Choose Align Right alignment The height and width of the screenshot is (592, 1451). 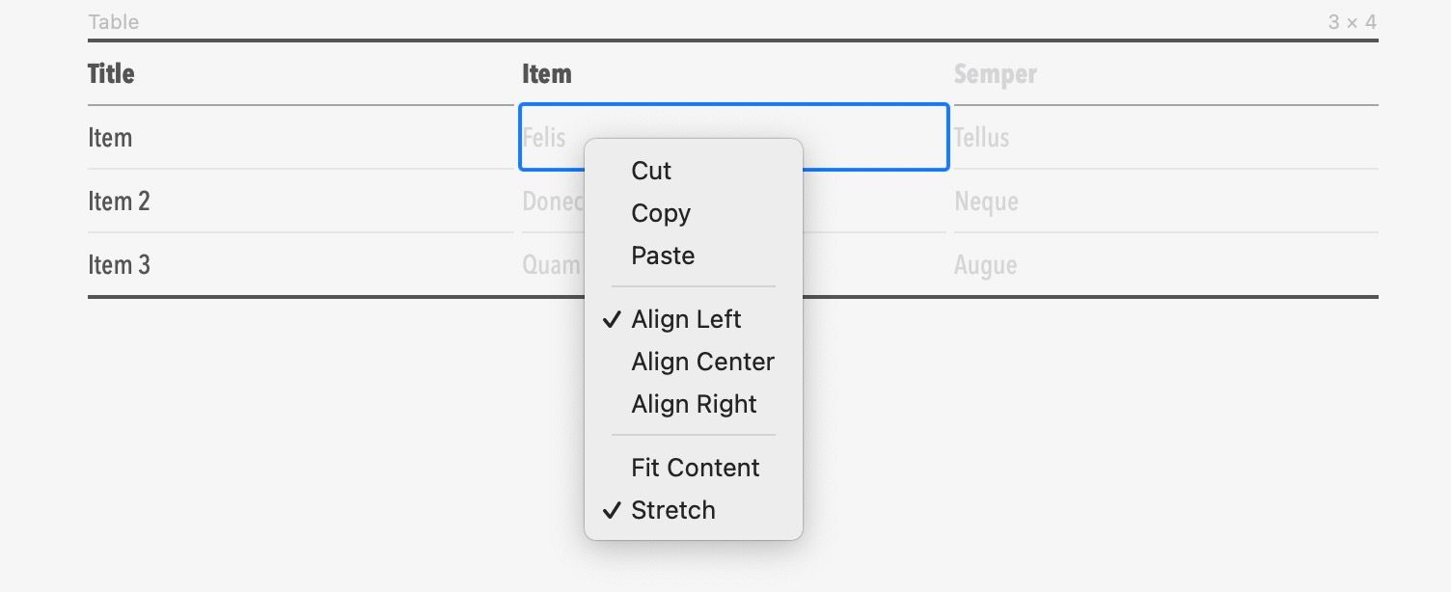pos(694,404)
